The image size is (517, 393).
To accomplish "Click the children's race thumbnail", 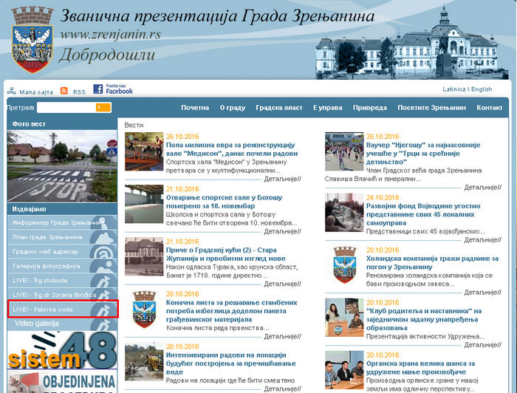I will pos(344,151).
